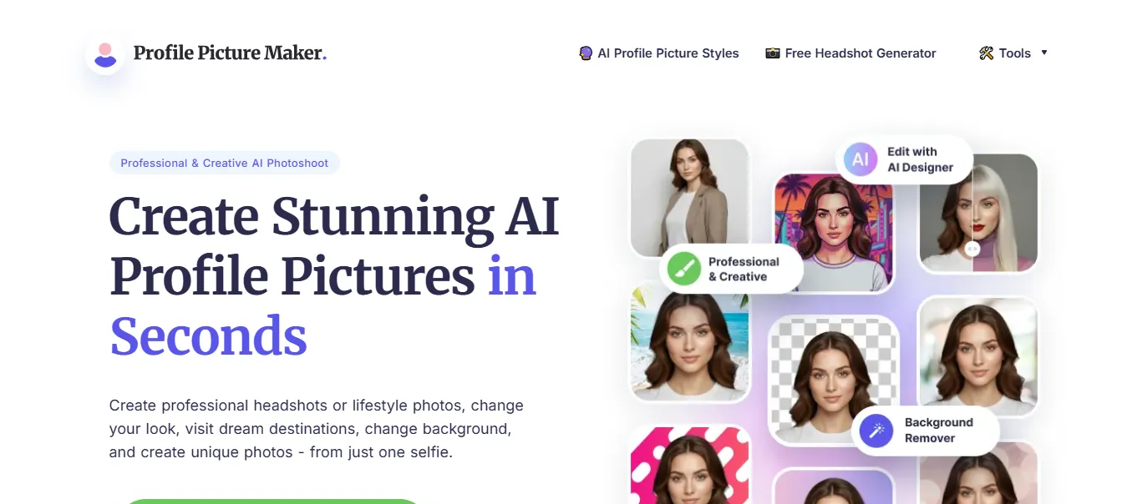Click the hammer and wrench Tools icon
This screenshot has width=1127, height=504.
985,53
